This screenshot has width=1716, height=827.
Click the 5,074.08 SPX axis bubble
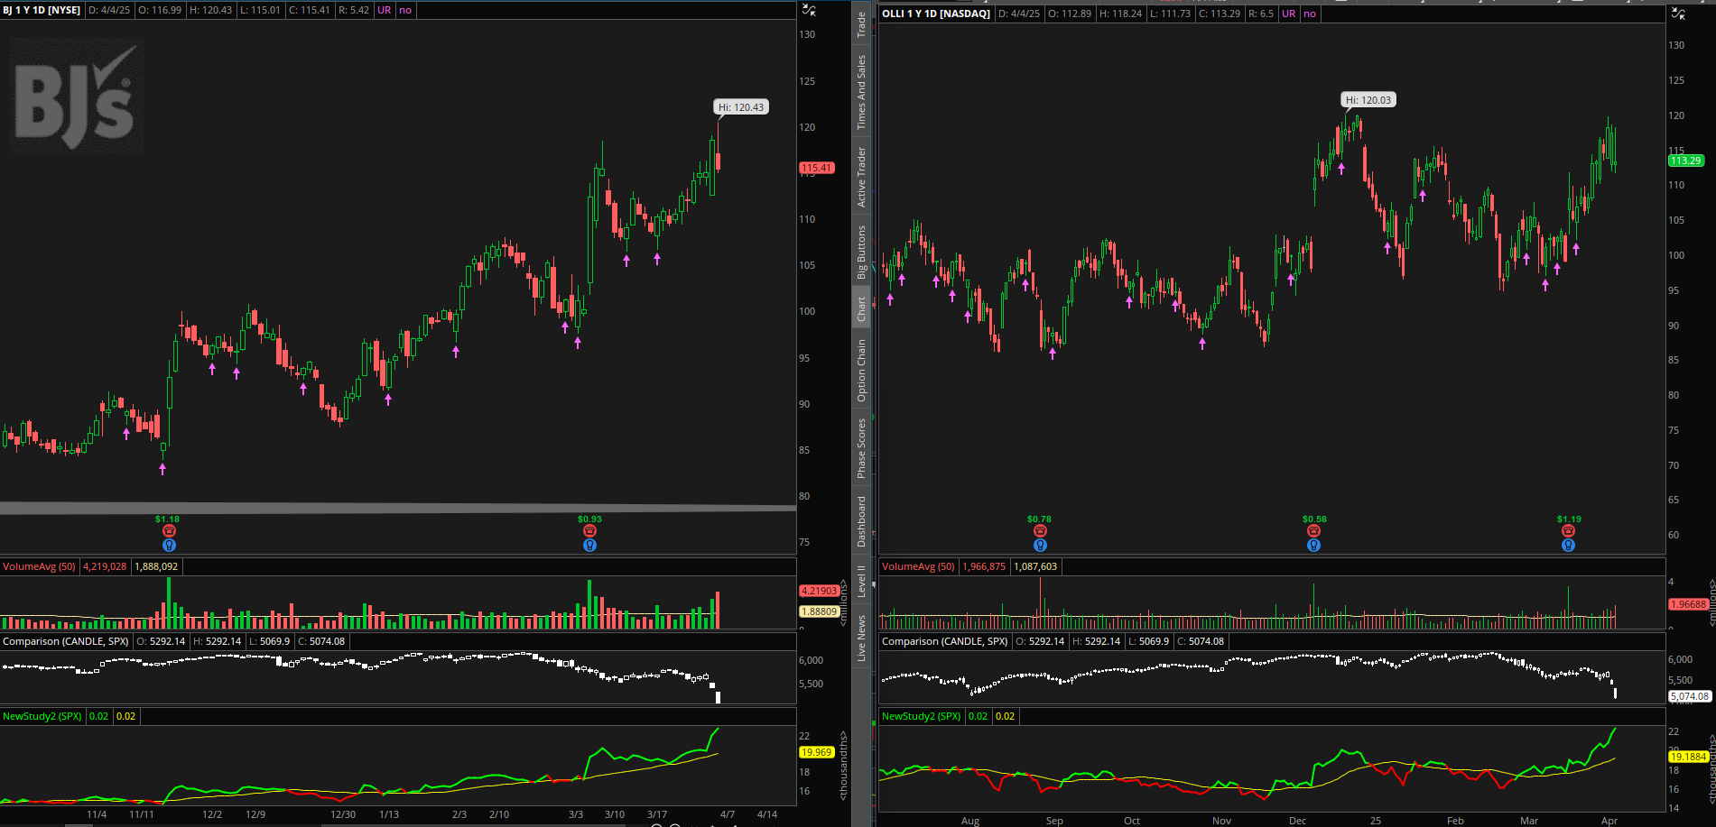[x=1690, y=696]
